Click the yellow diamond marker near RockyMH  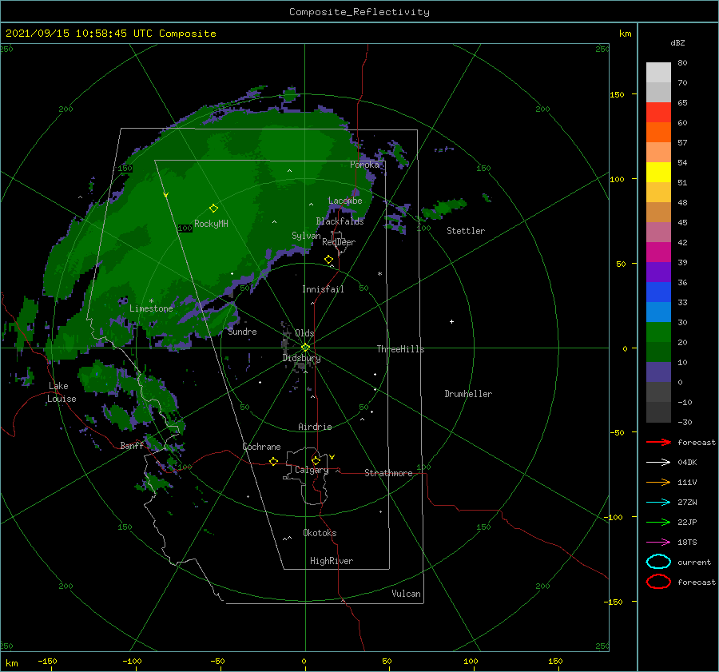213,209
